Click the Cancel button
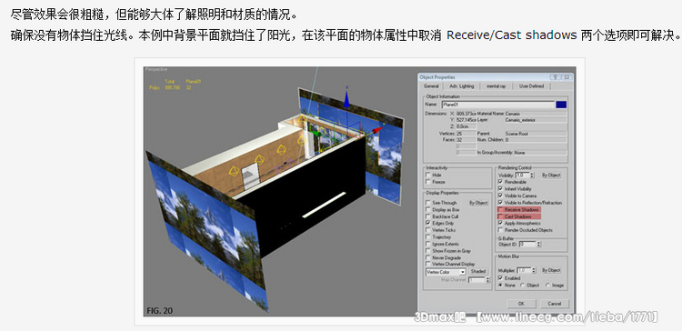682x331 pixels. [554, 304]
